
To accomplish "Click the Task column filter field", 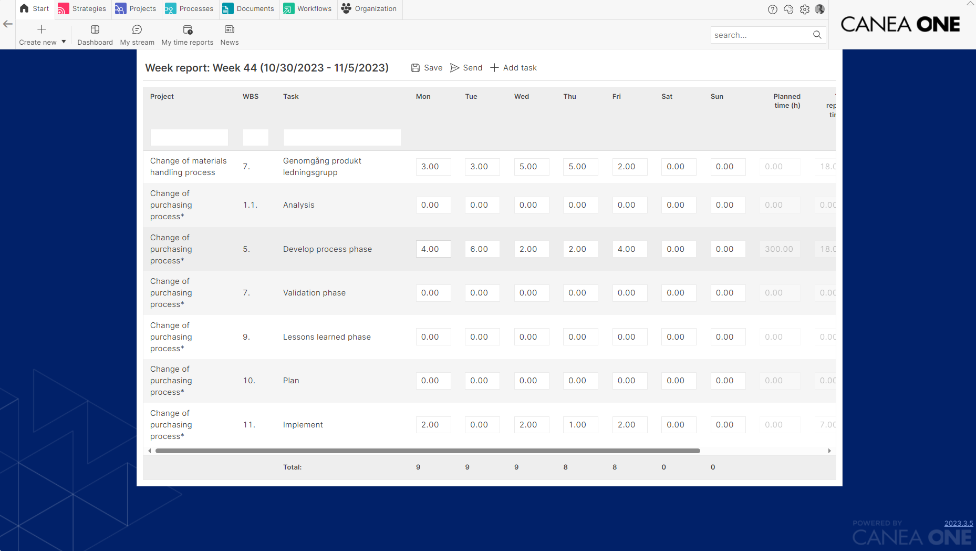I will [342, 137].
